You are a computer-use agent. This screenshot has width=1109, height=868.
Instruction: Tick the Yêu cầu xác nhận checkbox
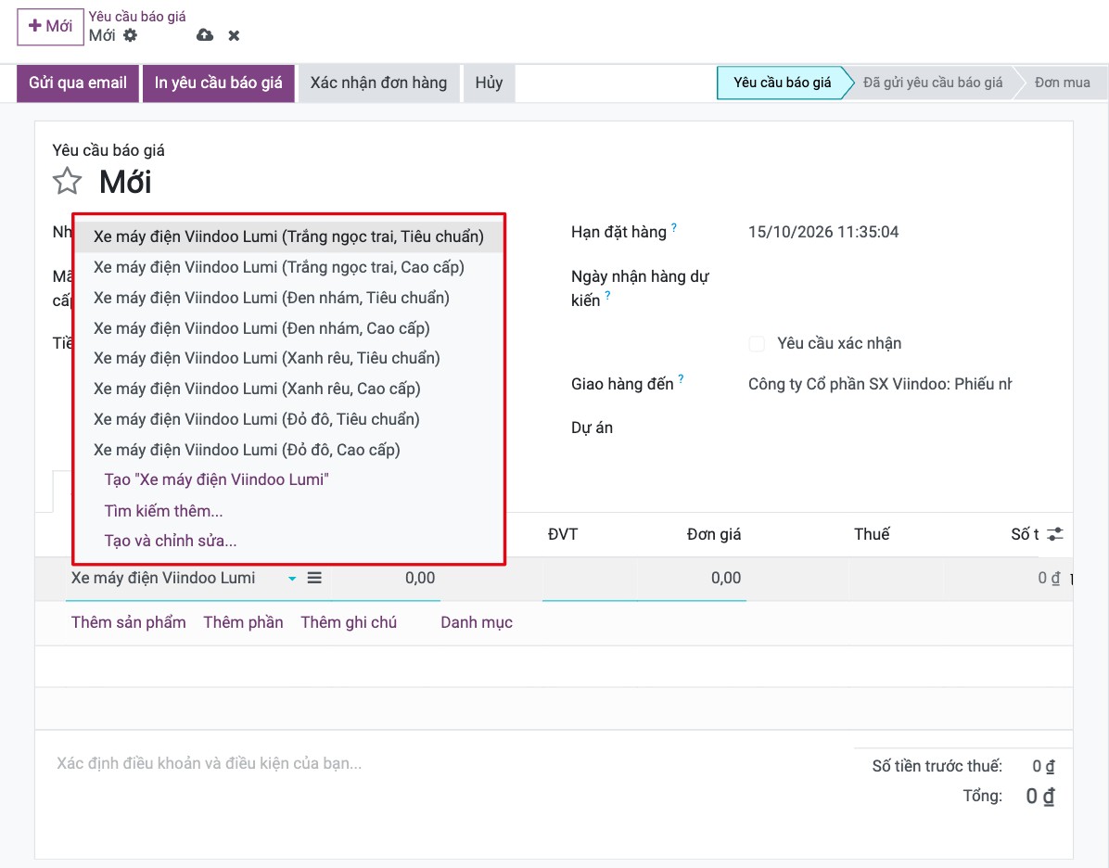tap(757, 344)
